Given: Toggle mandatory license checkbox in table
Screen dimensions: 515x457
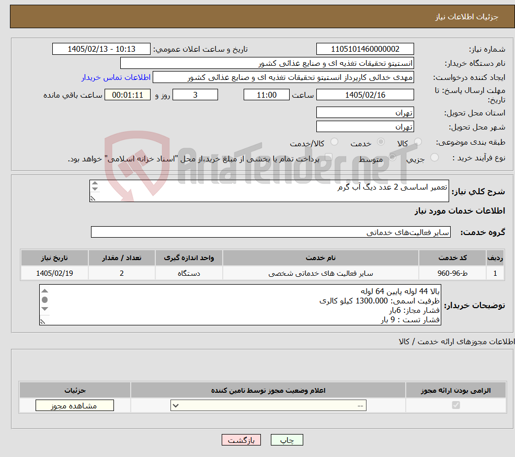Looking at the screenshot, I should click(x=456, y=405).
